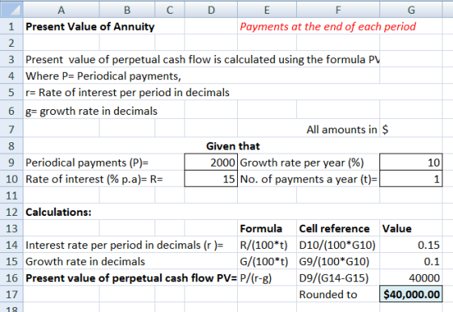Select column C header

pyautogui.click(x=170, y=10)
